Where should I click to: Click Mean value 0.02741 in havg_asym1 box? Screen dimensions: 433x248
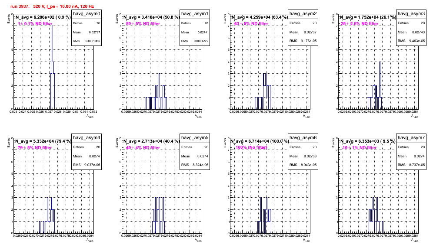(x=203, y=32)
